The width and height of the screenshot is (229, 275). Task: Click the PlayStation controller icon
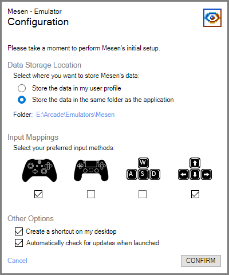(x=91, y=170)
